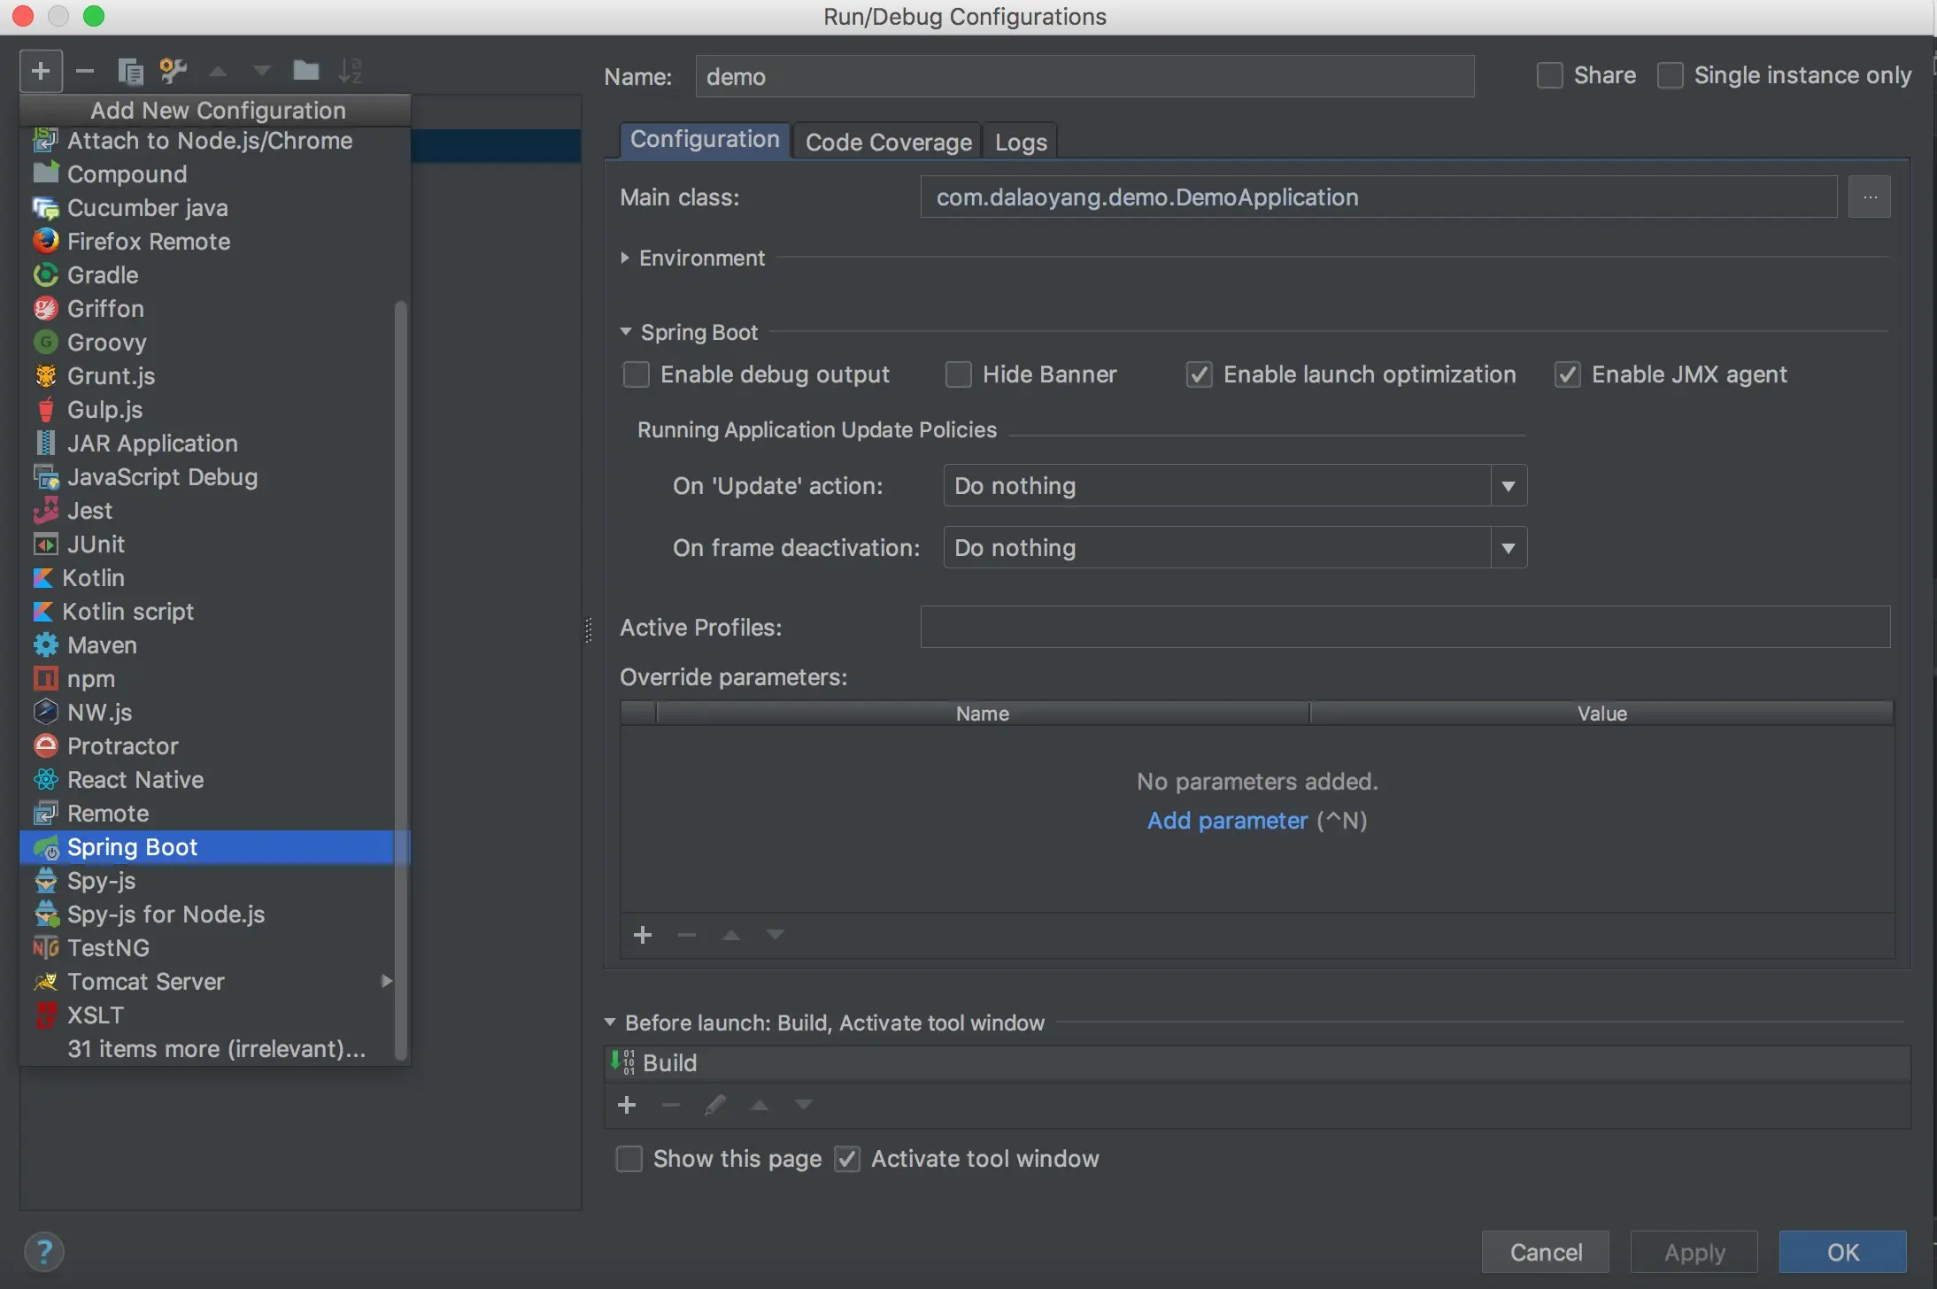Viewport: 1937px width, 1289px height.
Task: Select Spring Boot from configuration list
Action: [x=133, y=847]
